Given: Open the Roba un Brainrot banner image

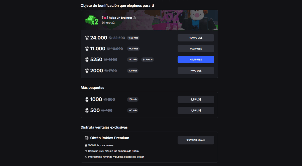Looking at the screenshot, I should click(x=149, y=20).
